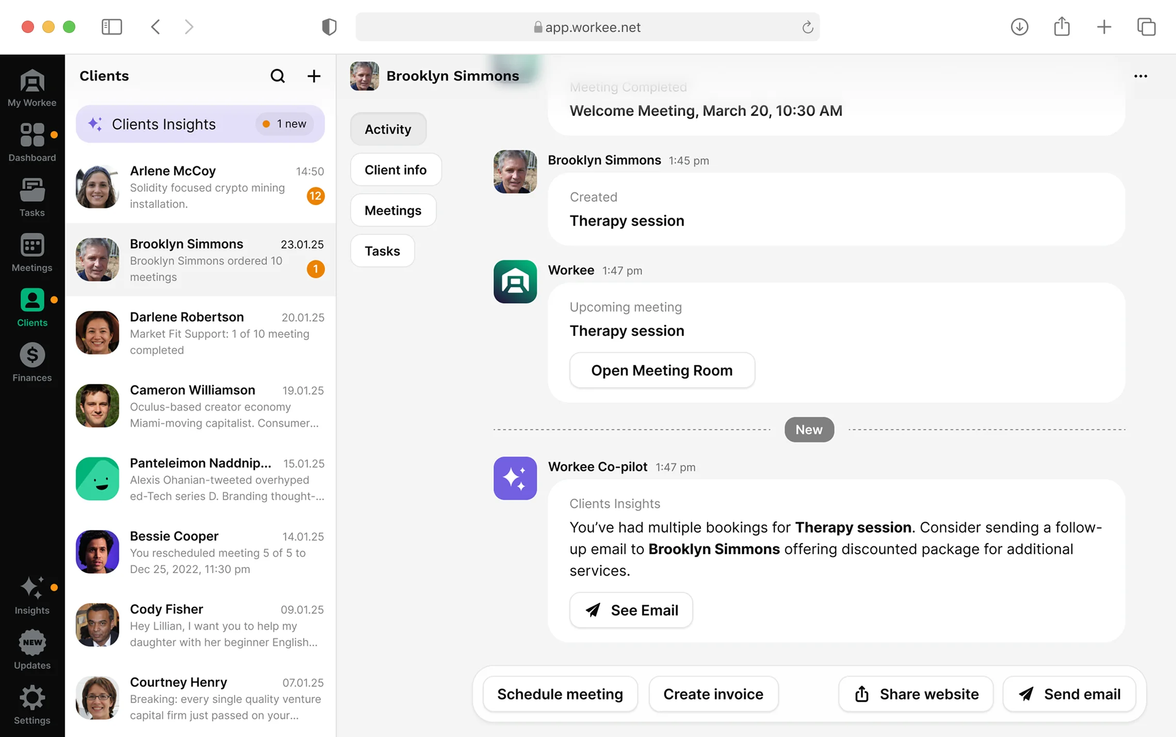Switch to the Client info tab
This screenshot has height=737, width=1176.
point(395,170)
